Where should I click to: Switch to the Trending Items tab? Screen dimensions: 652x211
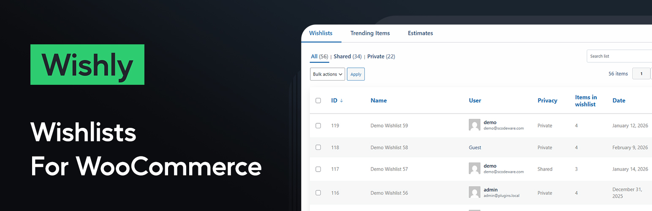(x=370, y=33)
